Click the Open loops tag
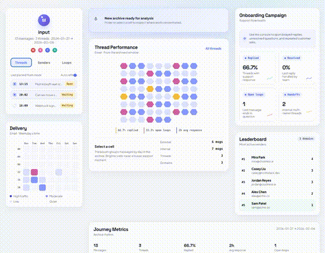325x253 pixels. click(254, 94)
